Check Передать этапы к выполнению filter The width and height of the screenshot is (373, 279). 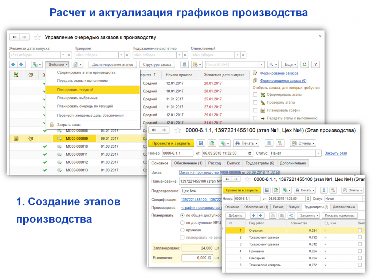click(255, 118)
